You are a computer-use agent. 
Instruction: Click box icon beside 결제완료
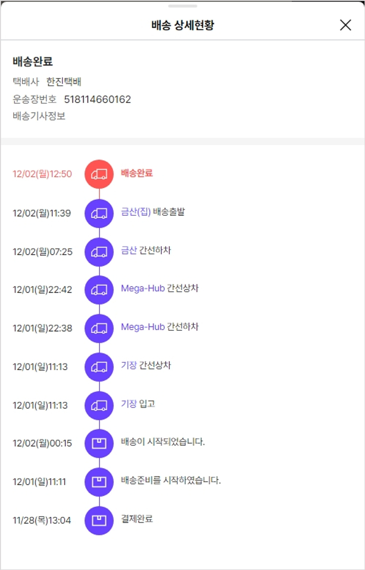[x=99, y=520]
